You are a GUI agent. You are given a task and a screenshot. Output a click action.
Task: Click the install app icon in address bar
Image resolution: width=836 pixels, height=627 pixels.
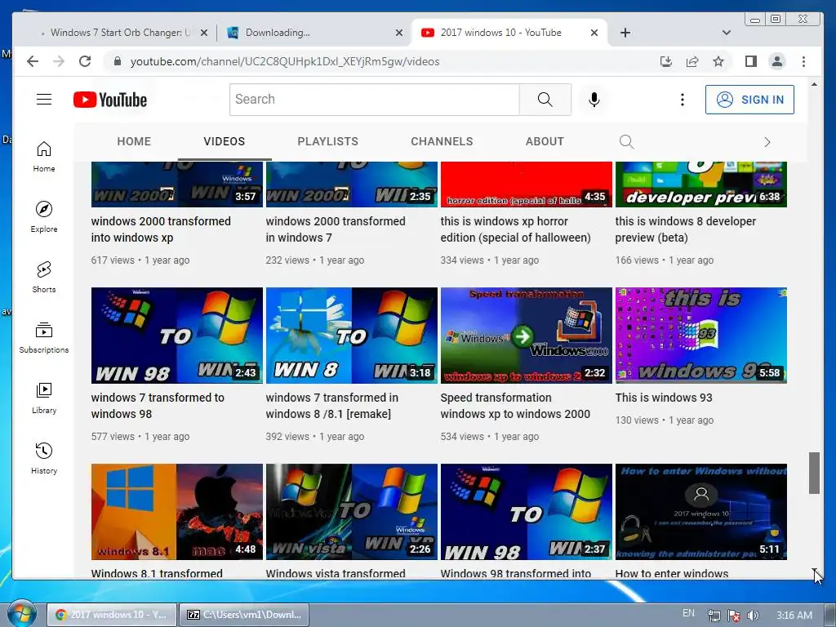(x=666, y=61)
